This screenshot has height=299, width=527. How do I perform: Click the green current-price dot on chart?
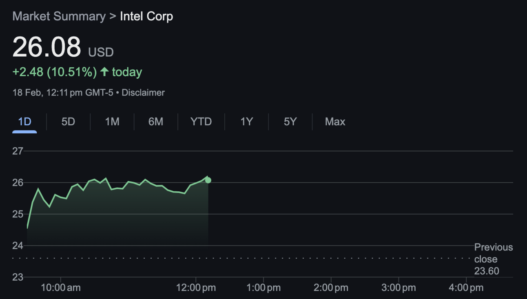pos(208,180)
